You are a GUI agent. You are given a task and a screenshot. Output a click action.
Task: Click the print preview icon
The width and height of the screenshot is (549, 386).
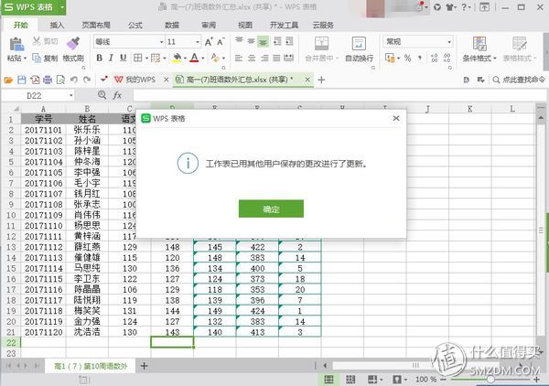[x=60, y=80]
